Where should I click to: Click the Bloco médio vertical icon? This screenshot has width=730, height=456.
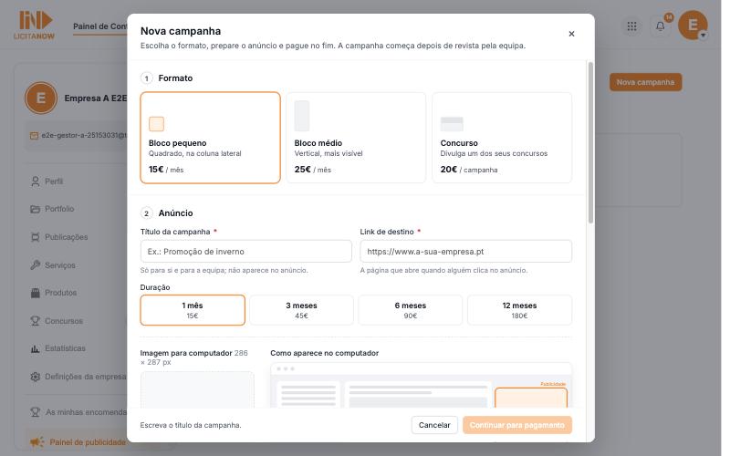coord(302,116)
